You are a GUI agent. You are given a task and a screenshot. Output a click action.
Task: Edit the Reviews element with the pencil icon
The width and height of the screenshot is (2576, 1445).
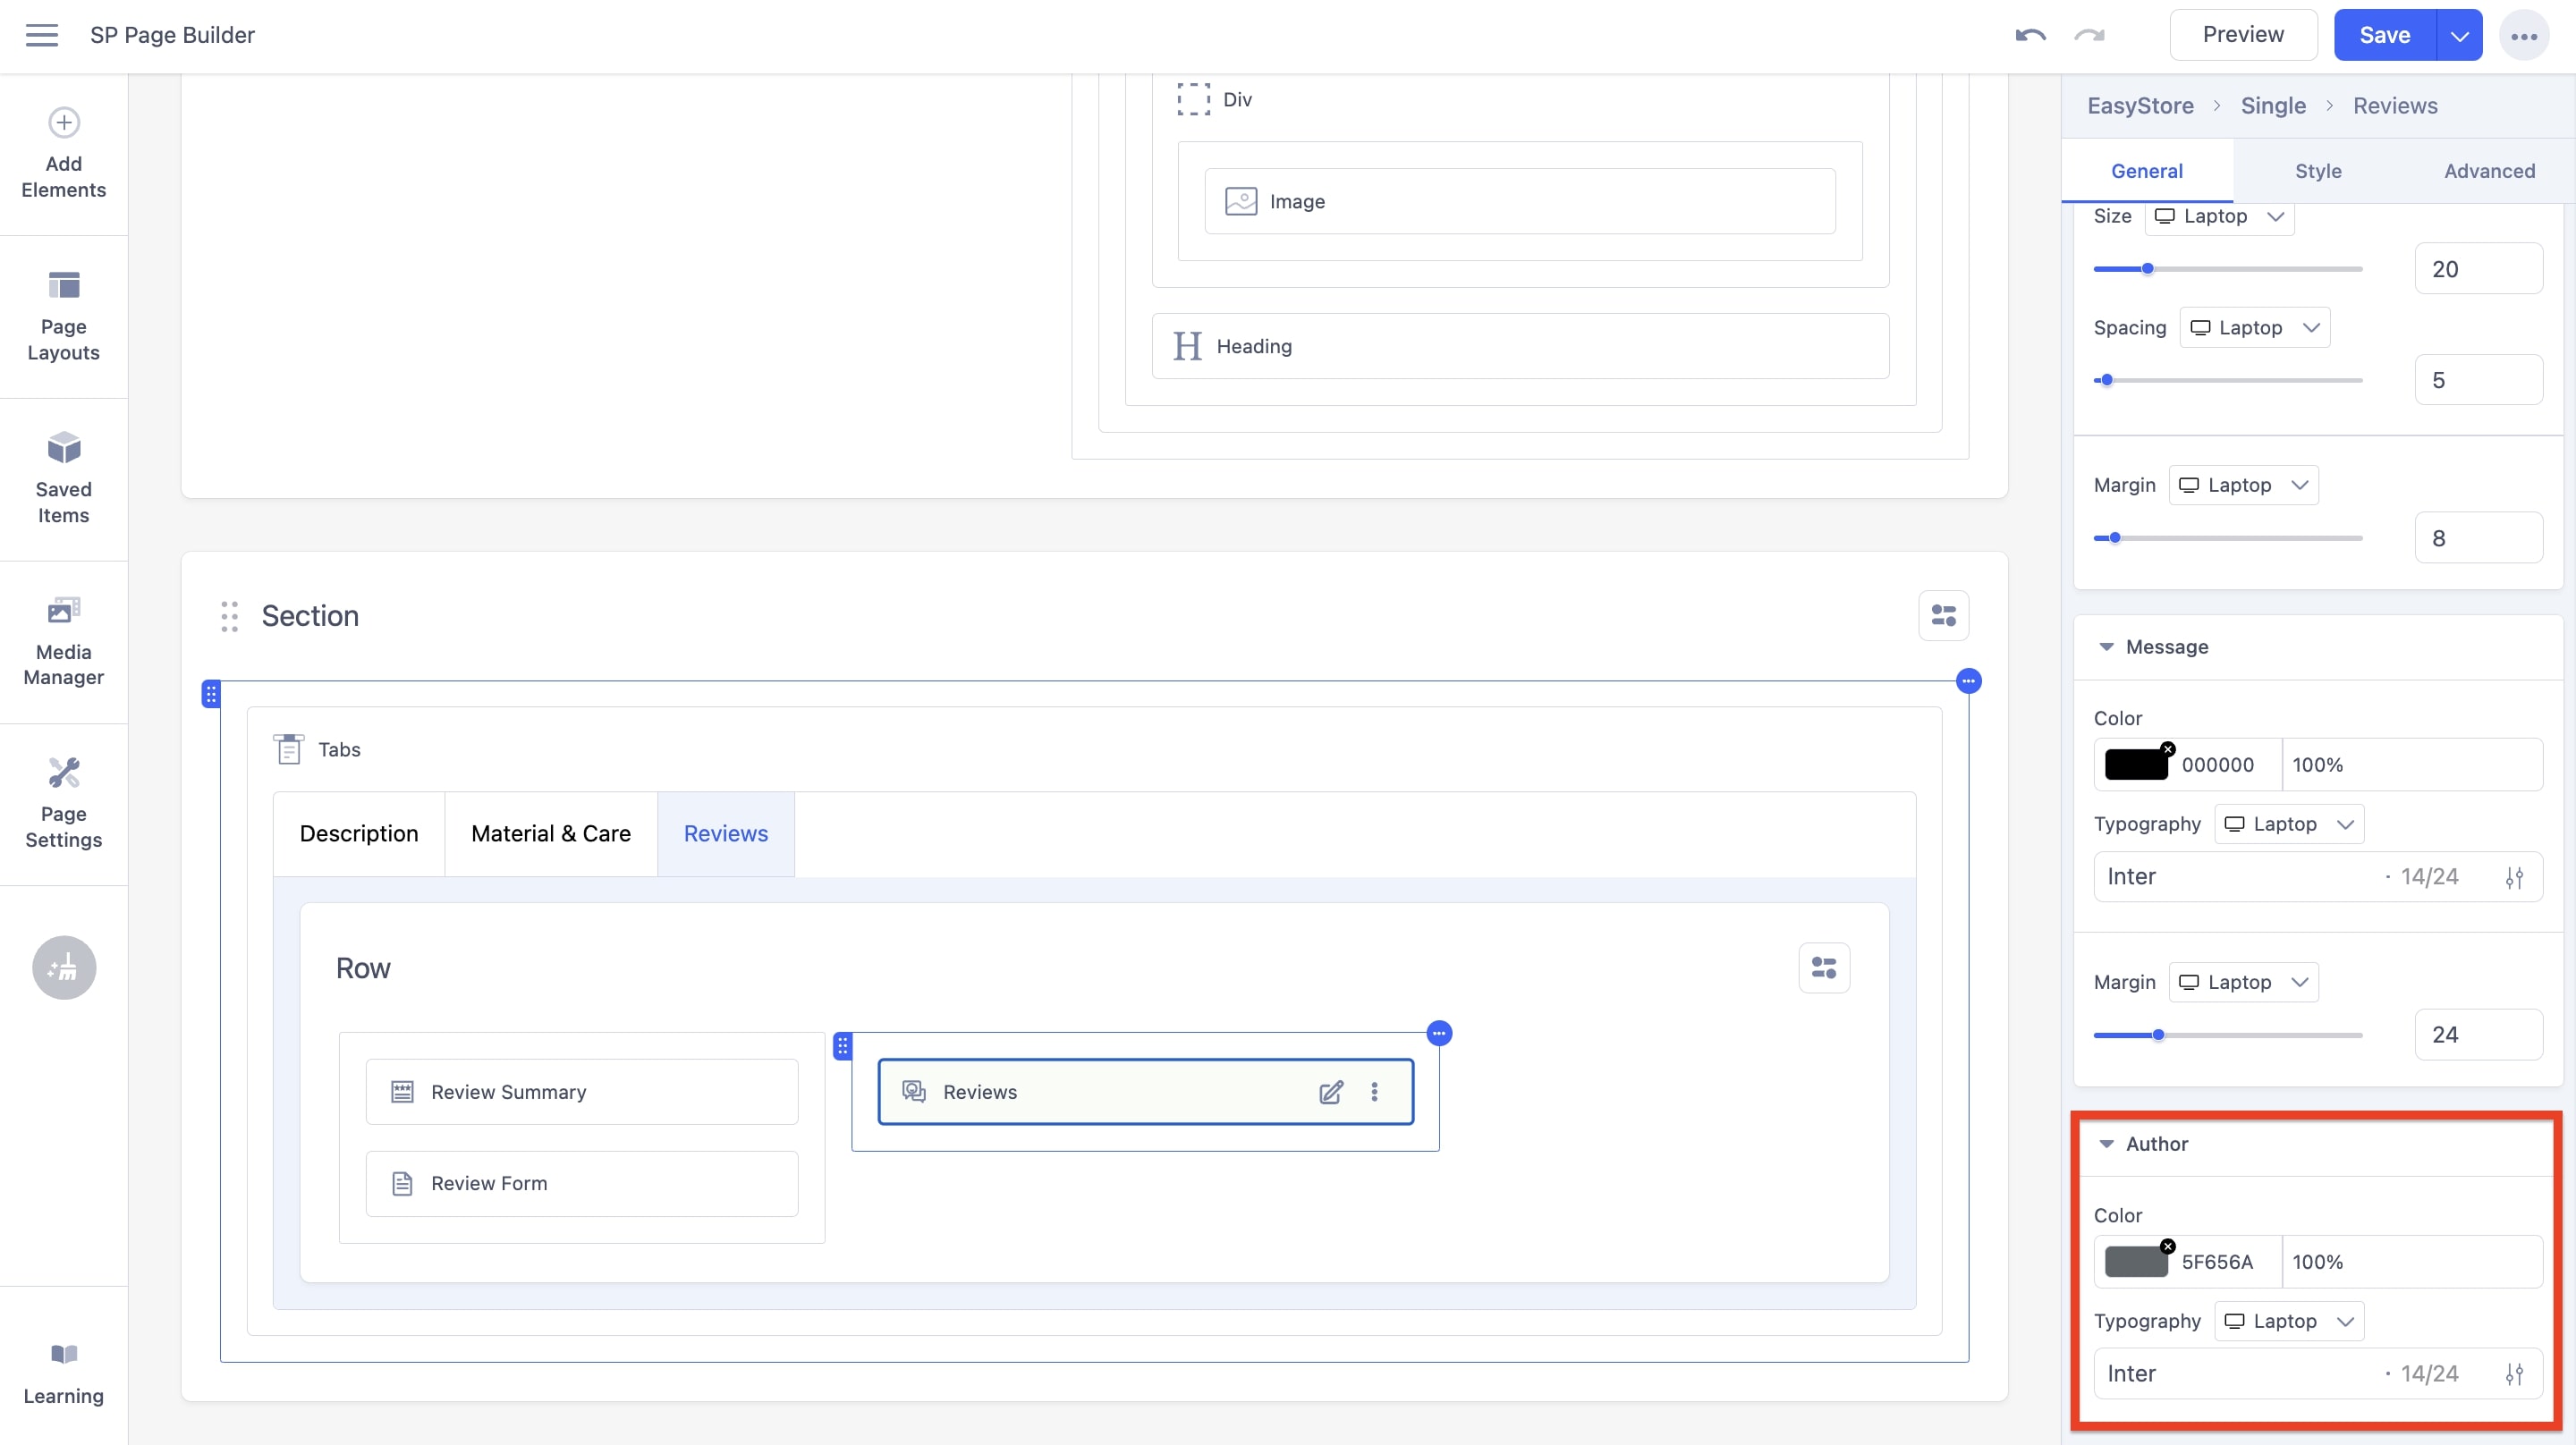tap(1331, 1092)
